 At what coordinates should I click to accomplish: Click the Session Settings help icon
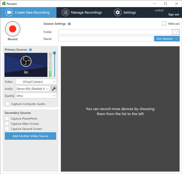69,24
